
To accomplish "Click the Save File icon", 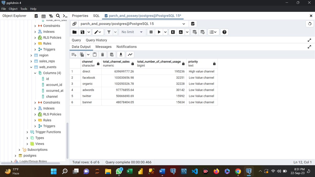I will point(82,32).
